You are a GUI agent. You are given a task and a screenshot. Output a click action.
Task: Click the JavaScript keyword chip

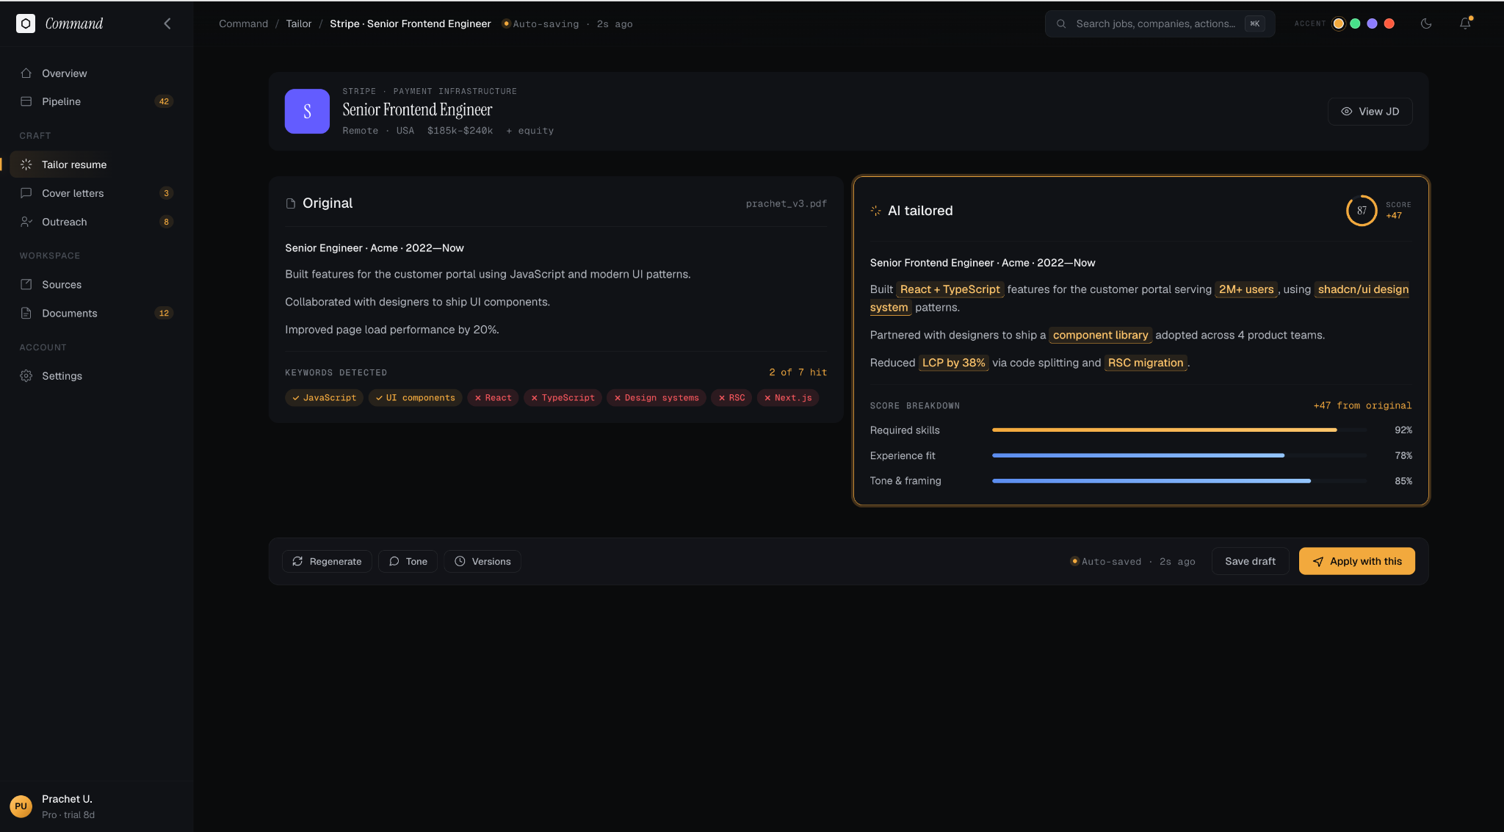(x=324, y=398)
